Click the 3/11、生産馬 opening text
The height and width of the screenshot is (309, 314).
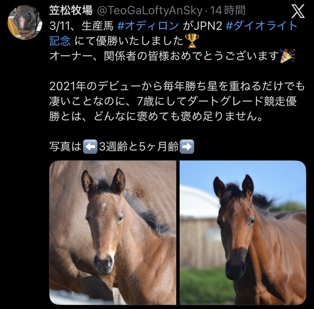coord(81,26)
